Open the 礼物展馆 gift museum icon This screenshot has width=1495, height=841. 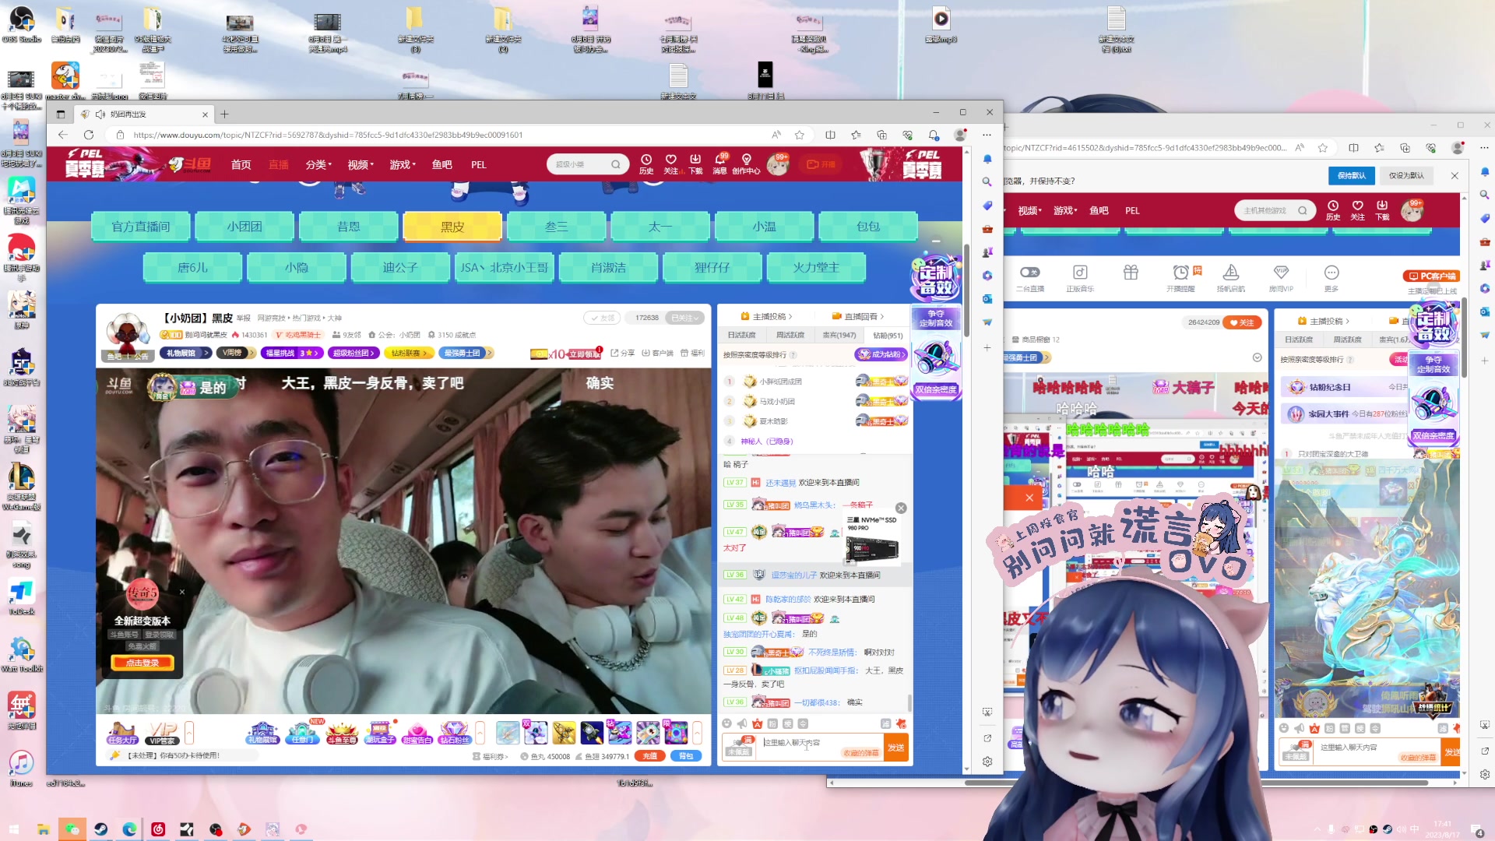[264, 732]
